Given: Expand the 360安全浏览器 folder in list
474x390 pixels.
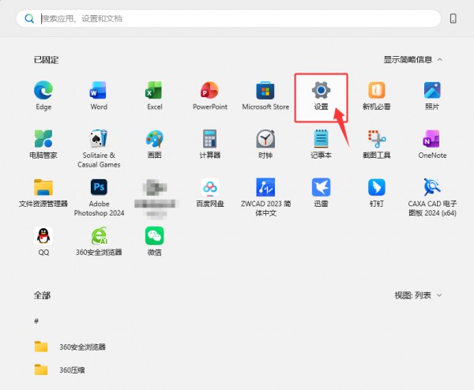Looking at the screenshot, I should [70, 347].
